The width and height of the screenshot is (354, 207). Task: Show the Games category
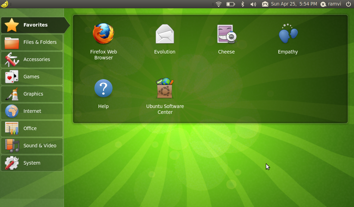[x=32, y=77]
